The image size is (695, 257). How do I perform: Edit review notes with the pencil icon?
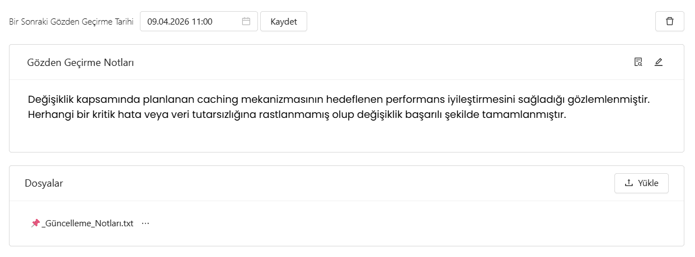tap(658, 62)
